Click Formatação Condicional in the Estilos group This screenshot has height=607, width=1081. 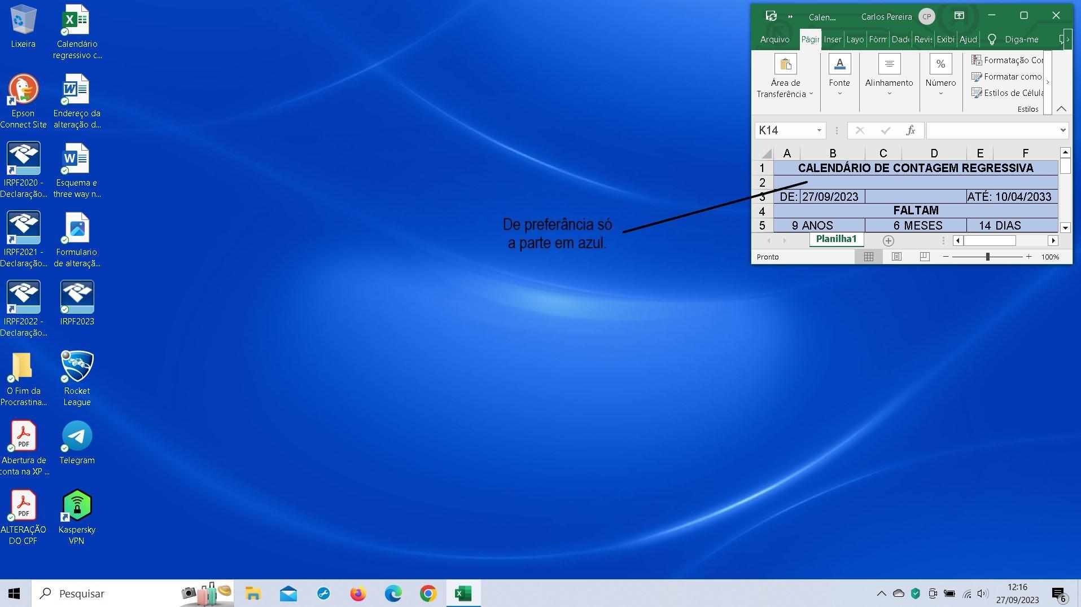click(x=1007, y=60)
